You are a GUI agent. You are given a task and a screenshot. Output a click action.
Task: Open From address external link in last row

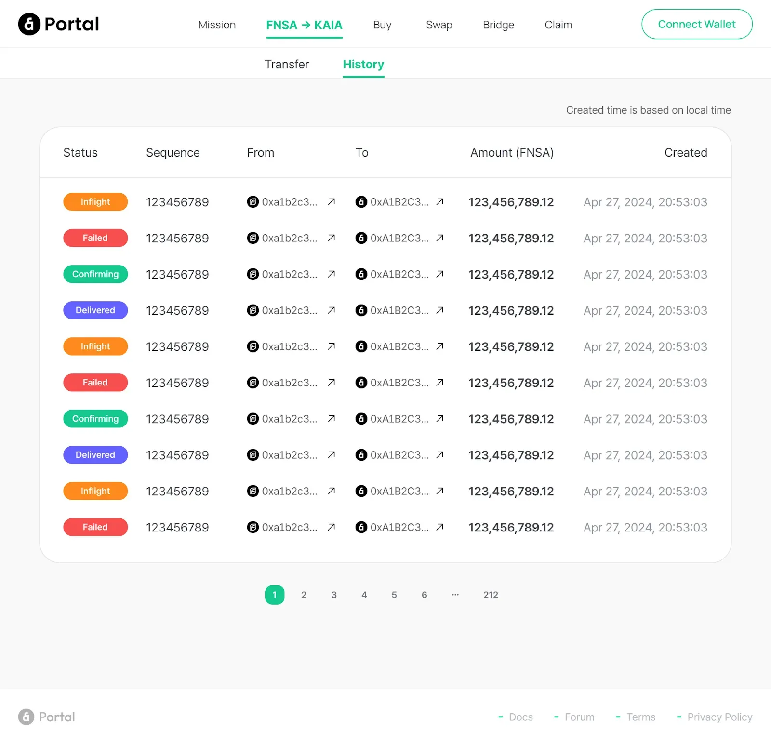click(x=331, y=527)
